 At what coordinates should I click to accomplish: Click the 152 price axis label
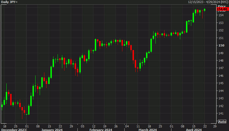tap(221, 30)
